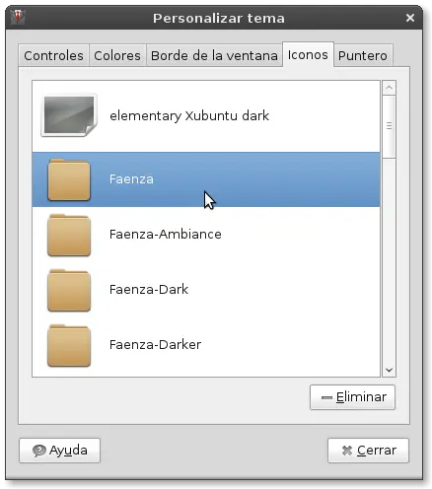Close the Personalizar tema window
The image size is (432, 489).
point(409,18)
